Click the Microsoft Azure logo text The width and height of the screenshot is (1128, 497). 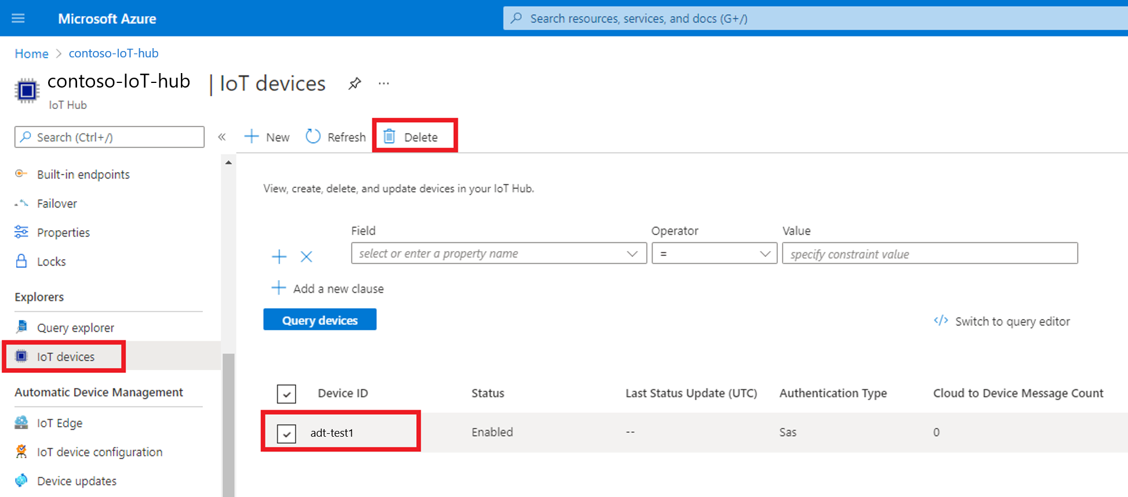107,19
